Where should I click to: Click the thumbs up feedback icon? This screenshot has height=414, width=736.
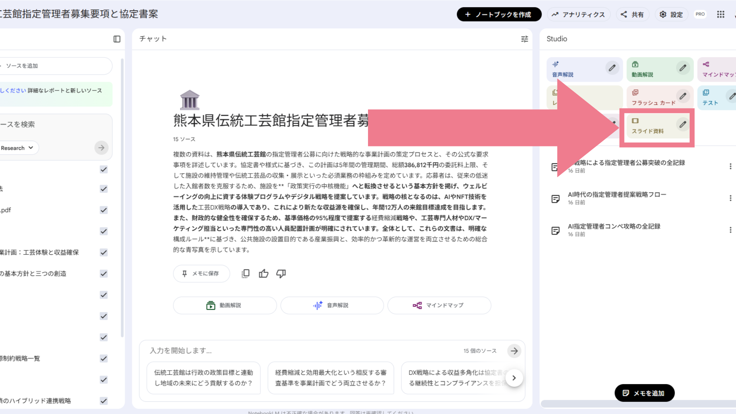click(x=263, y=274)
